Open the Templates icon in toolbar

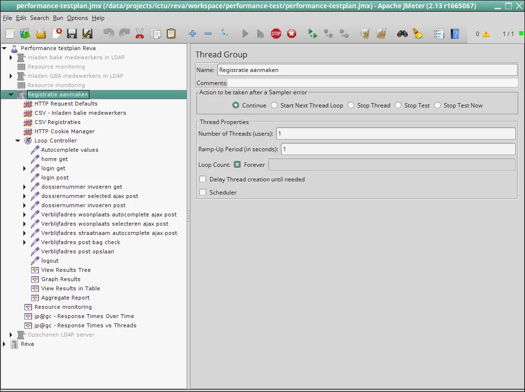click(25, 34)
